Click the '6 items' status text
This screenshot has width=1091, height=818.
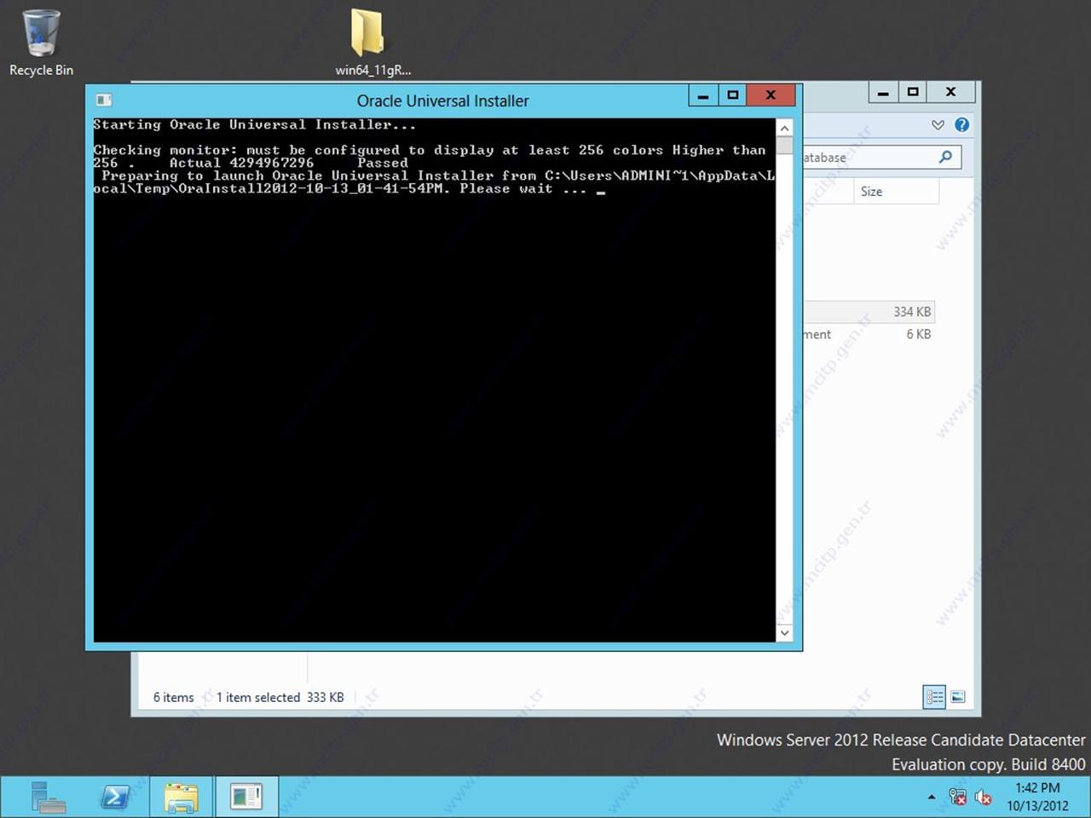[x=174, y=697]
